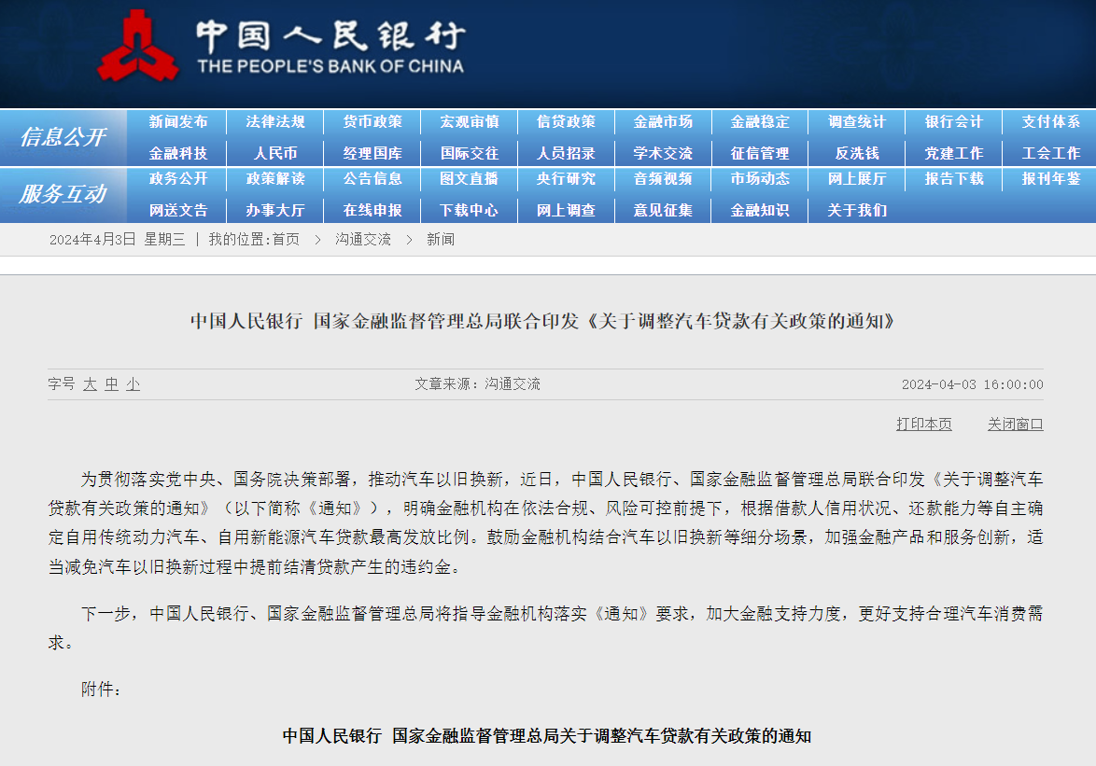Go to 关于我们 page
The image size is (1096, 766).
[857, 210]
